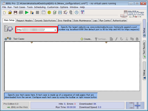Switch to Request Headers tab
This screenshot has width=148, height=111.
point(25,21)
